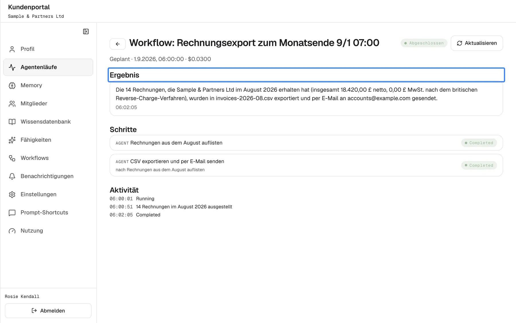Click the Nutzung gauge icon
This screenshot has width=516, height=323.
click(12, 231)
